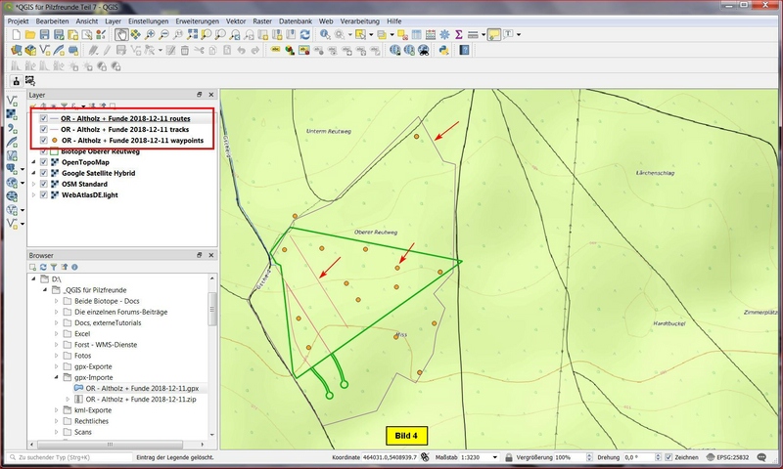
Task: Click the waypoints layer orange symbol swatch
Action: pos(55,141)
